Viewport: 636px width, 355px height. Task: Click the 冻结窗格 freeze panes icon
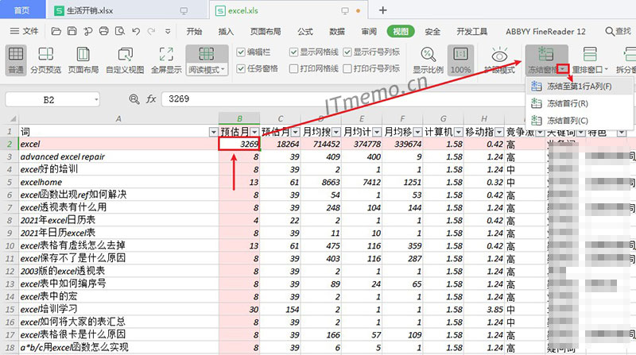[x=545, y=54]
